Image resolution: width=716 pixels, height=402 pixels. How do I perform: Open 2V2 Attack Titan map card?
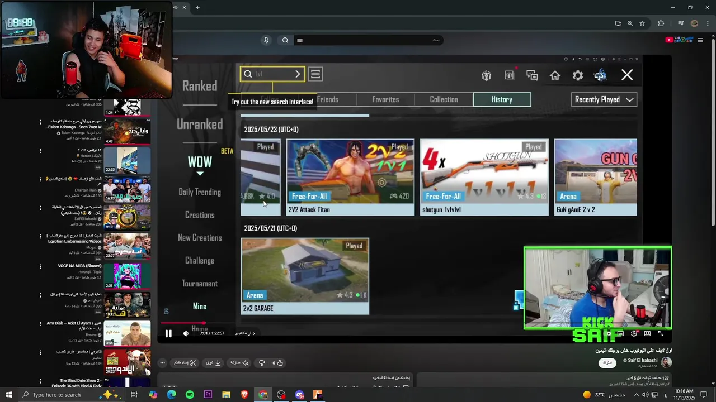point(350,177)
